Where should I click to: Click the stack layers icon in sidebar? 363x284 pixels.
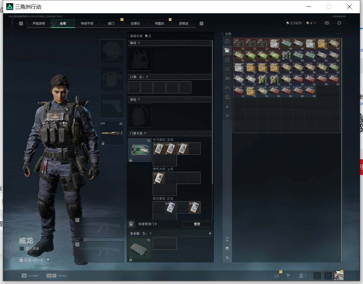coord(227,248)
